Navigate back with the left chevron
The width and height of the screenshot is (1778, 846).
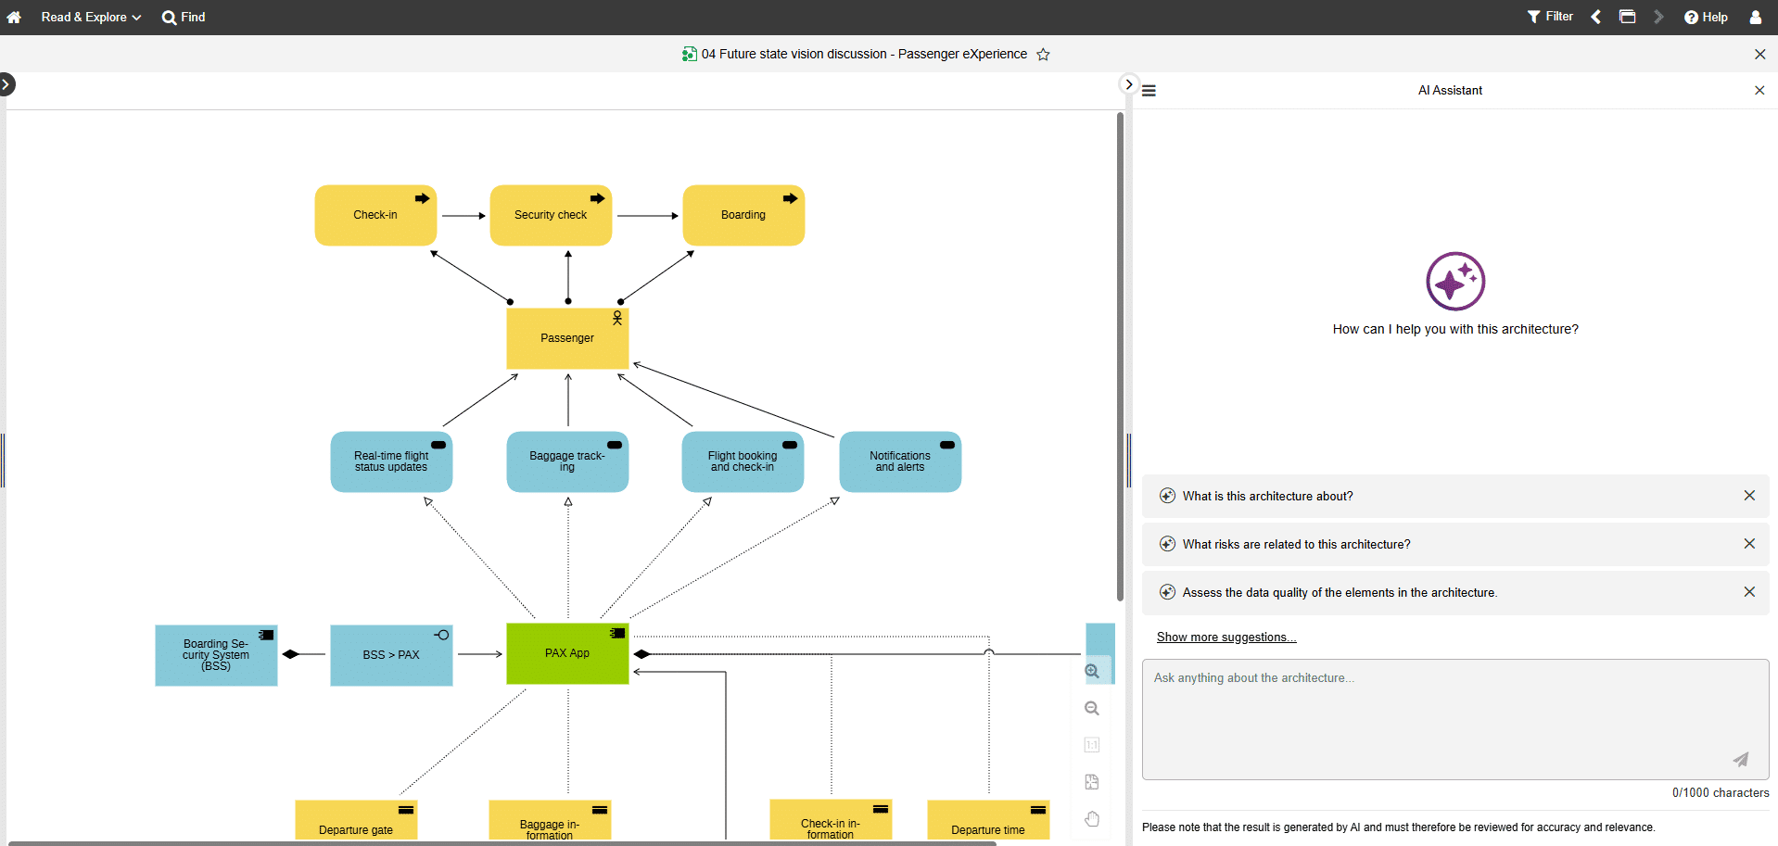click(x=1596, y=17)
